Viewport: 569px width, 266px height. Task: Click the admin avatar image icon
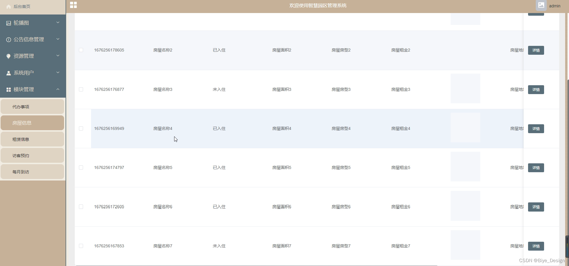pos(541,5)
